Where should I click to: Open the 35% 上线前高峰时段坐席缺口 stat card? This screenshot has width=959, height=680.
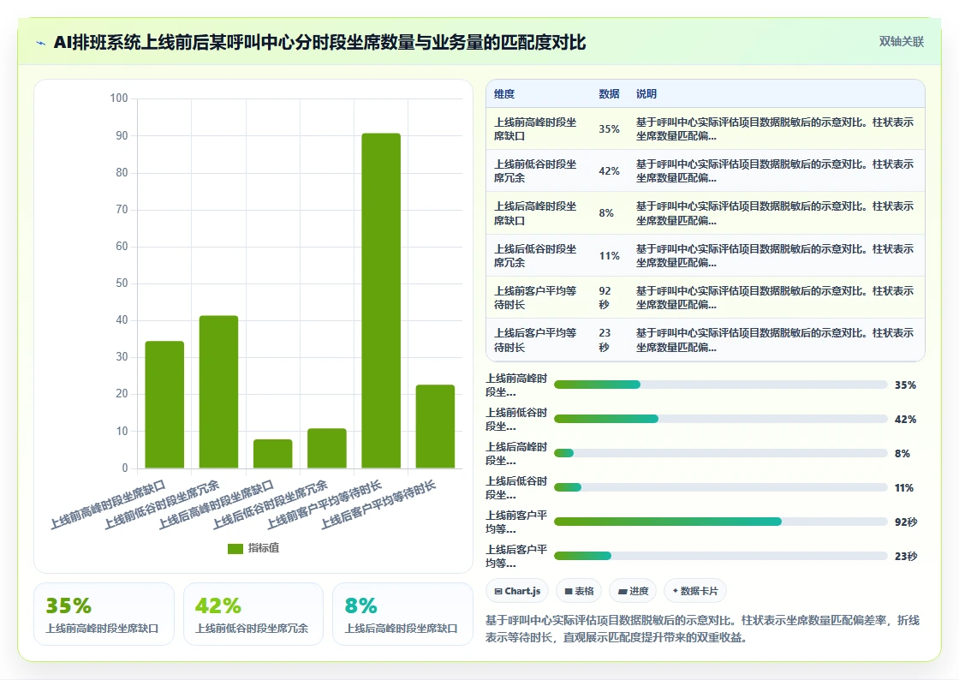pos(104,614)
